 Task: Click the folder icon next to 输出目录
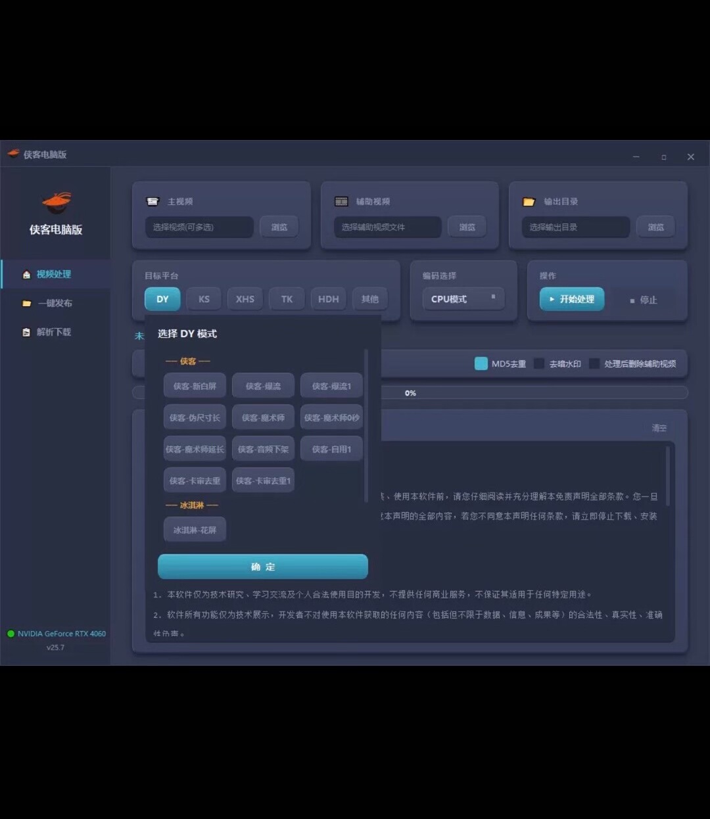[x=529, y=202]
